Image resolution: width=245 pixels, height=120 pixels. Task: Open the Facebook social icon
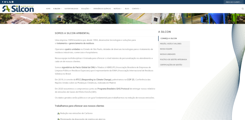tap(2, 2)
